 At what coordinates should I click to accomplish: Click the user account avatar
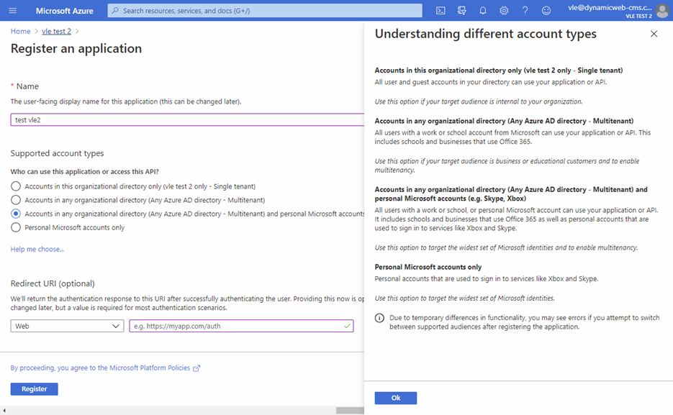(x=661, y=11)
